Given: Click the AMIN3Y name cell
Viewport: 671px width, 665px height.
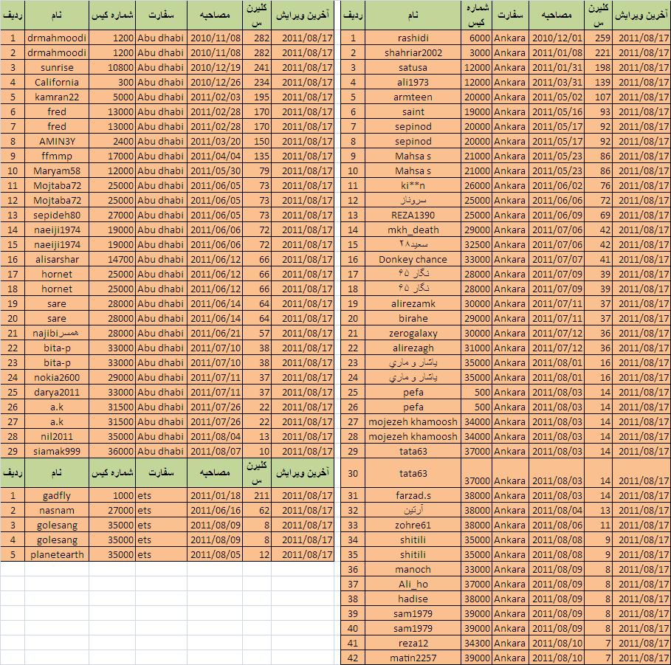Looking at the screenshot, I should tap(56, 141).
